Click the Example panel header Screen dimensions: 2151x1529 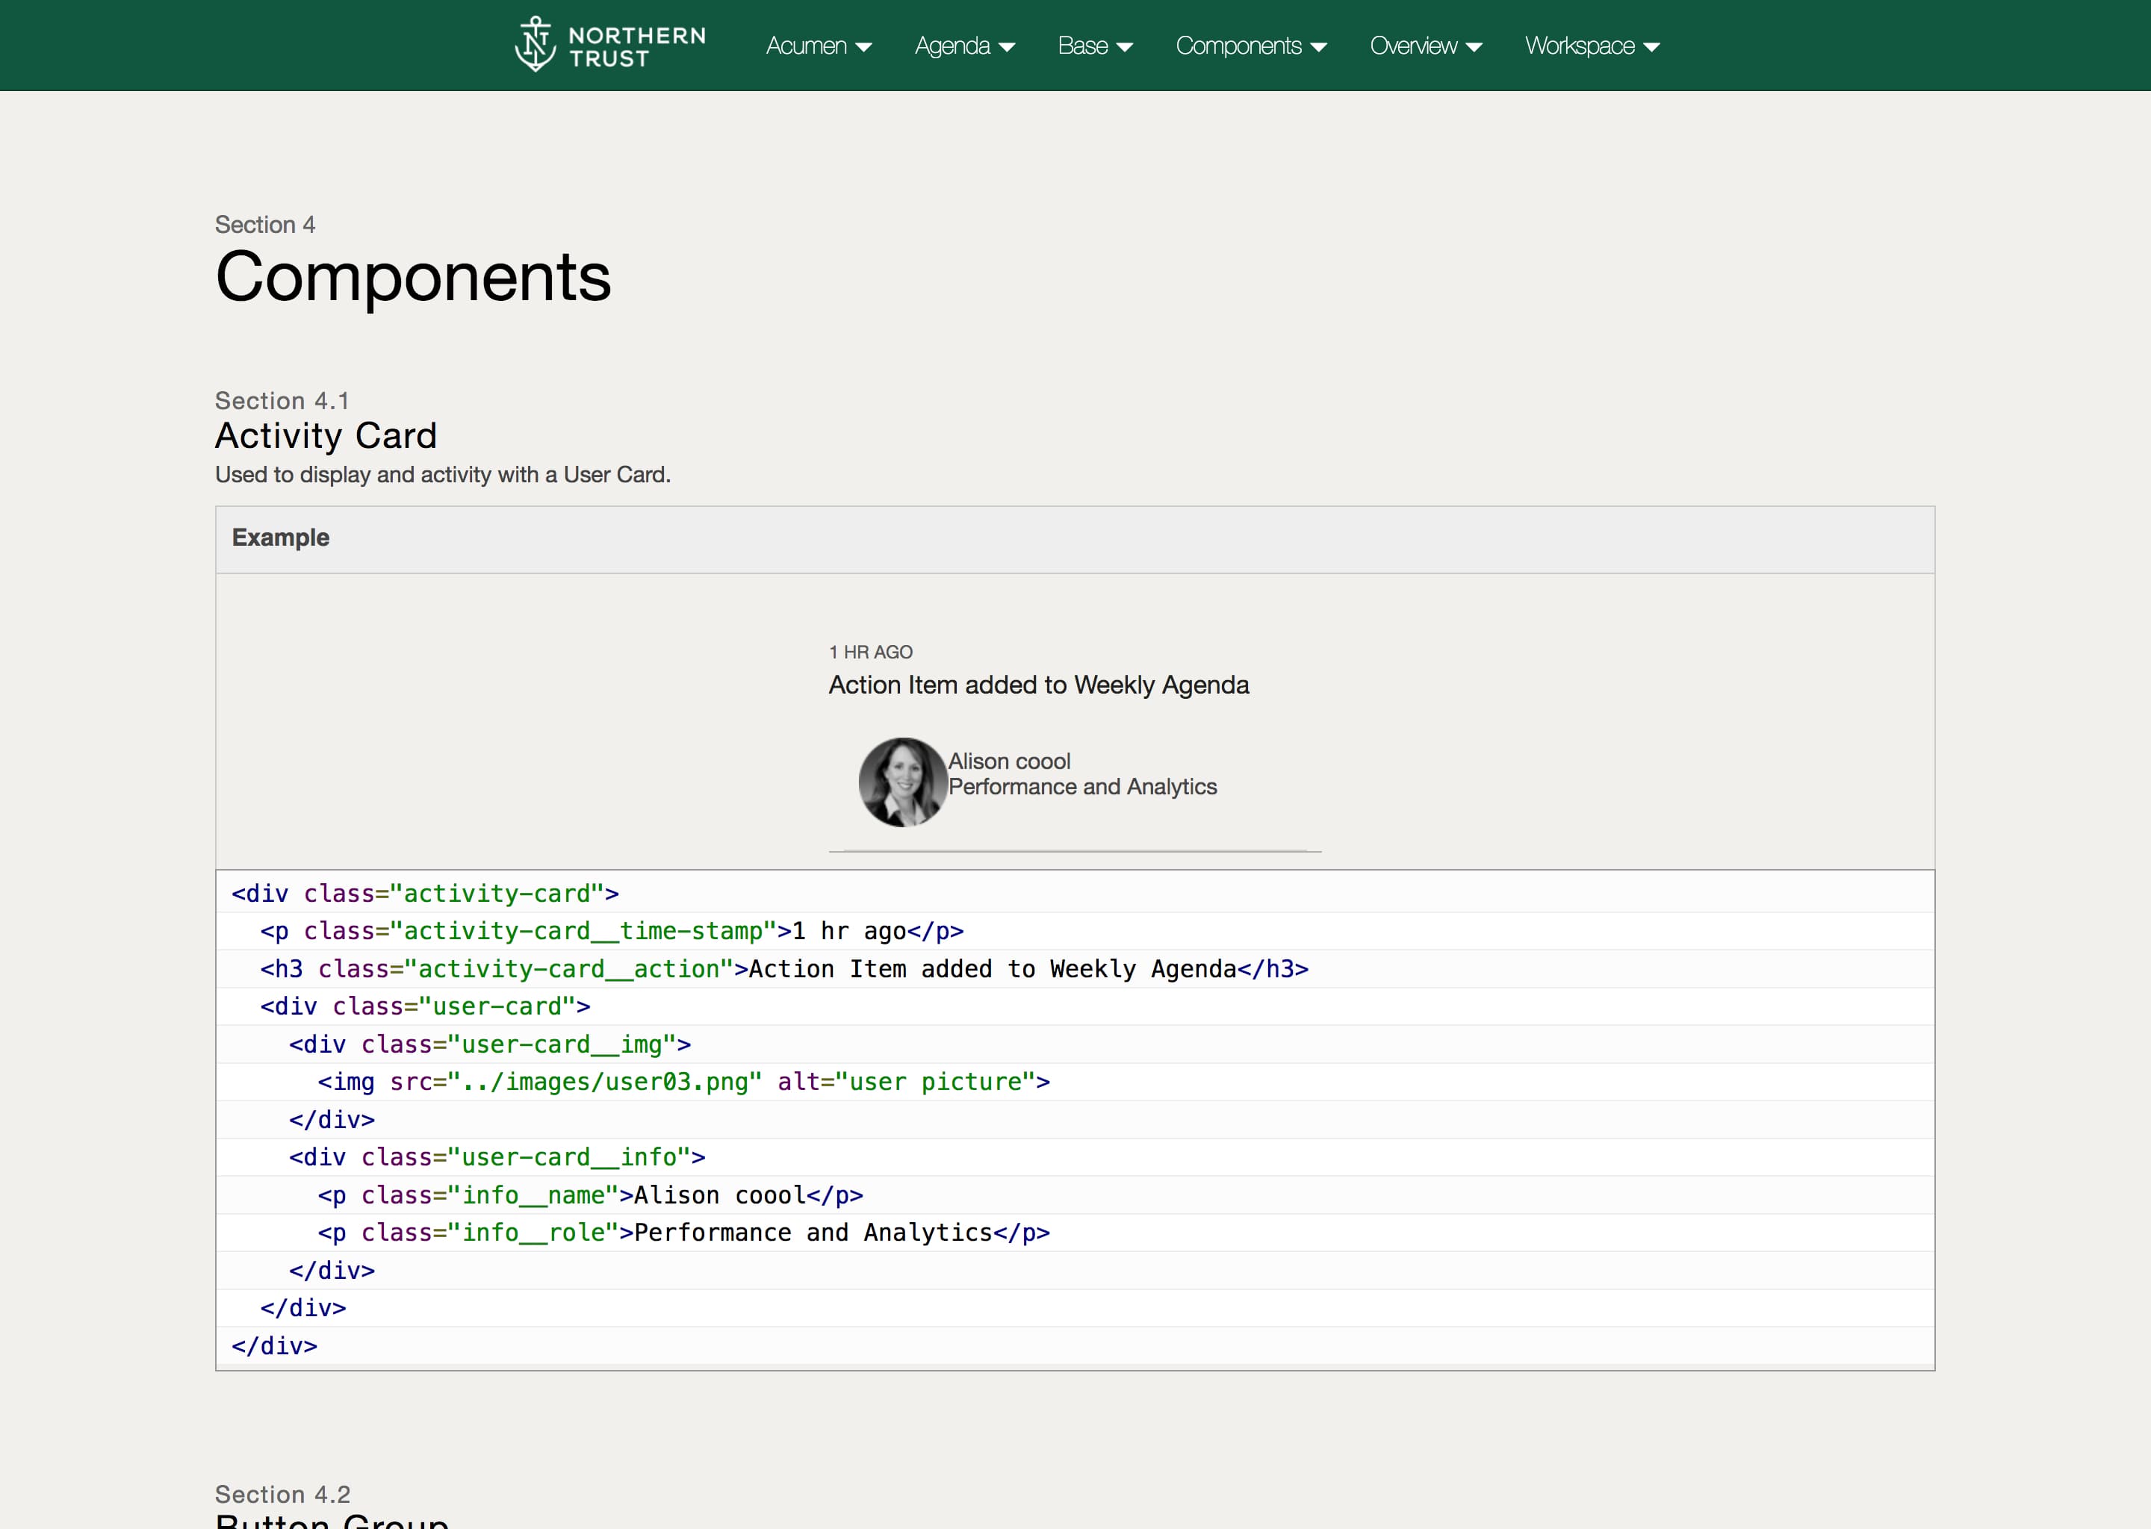[281, 538]
